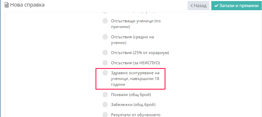Pick the Резултати от обучението radio button
This screenshot has height=117, width=262.
click(x=105, y=115)
